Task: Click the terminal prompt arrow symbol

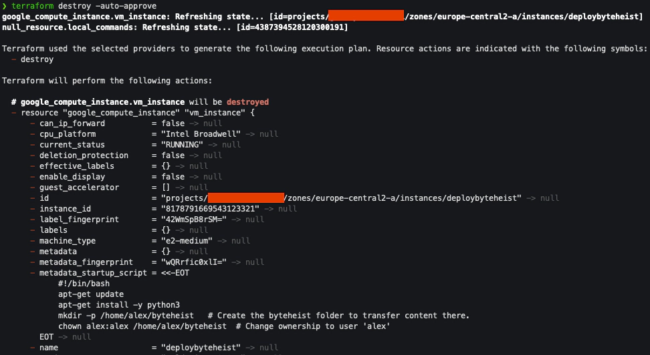Action: point(5,6)
